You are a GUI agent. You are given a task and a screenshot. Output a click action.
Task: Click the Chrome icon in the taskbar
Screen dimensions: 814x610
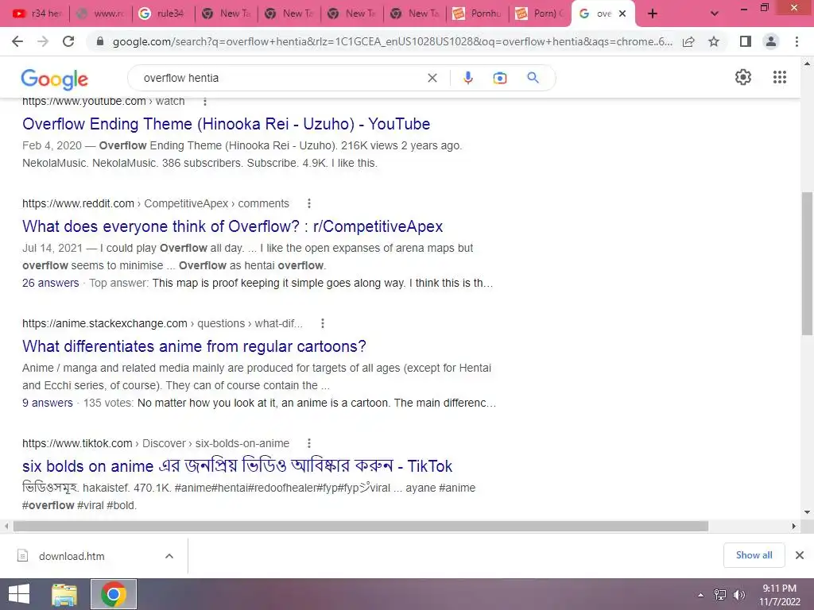tap(114, 594)
